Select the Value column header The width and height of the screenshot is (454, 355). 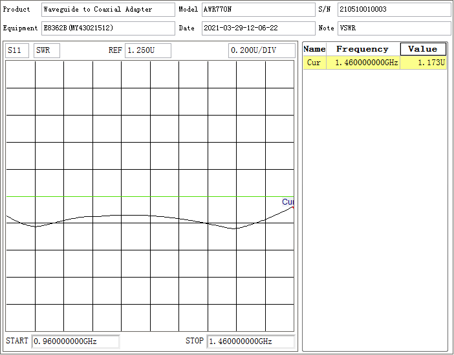(x=423, y=49)
